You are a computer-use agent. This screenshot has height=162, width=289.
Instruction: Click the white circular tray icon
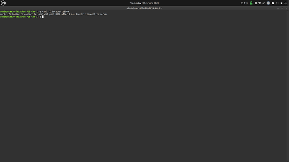coord(255,3)
